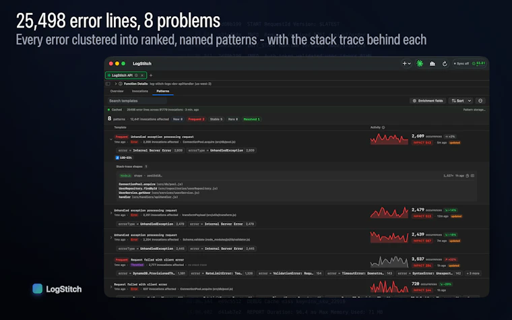The height and width of the screenshot is (320, 512).
Task: Click the collapse-all circle minus icon
Action: (x=480, y=101)
